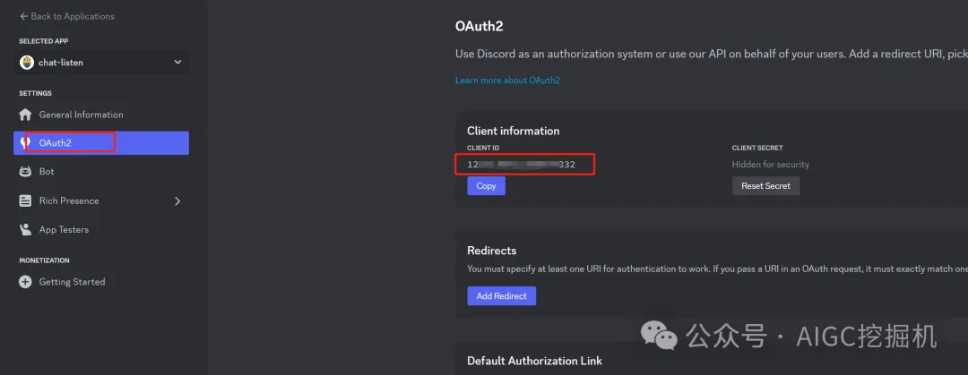Click the Default Authorization Link heading
This screenshot has width=968, height=375.
click(x=534, y=360)
